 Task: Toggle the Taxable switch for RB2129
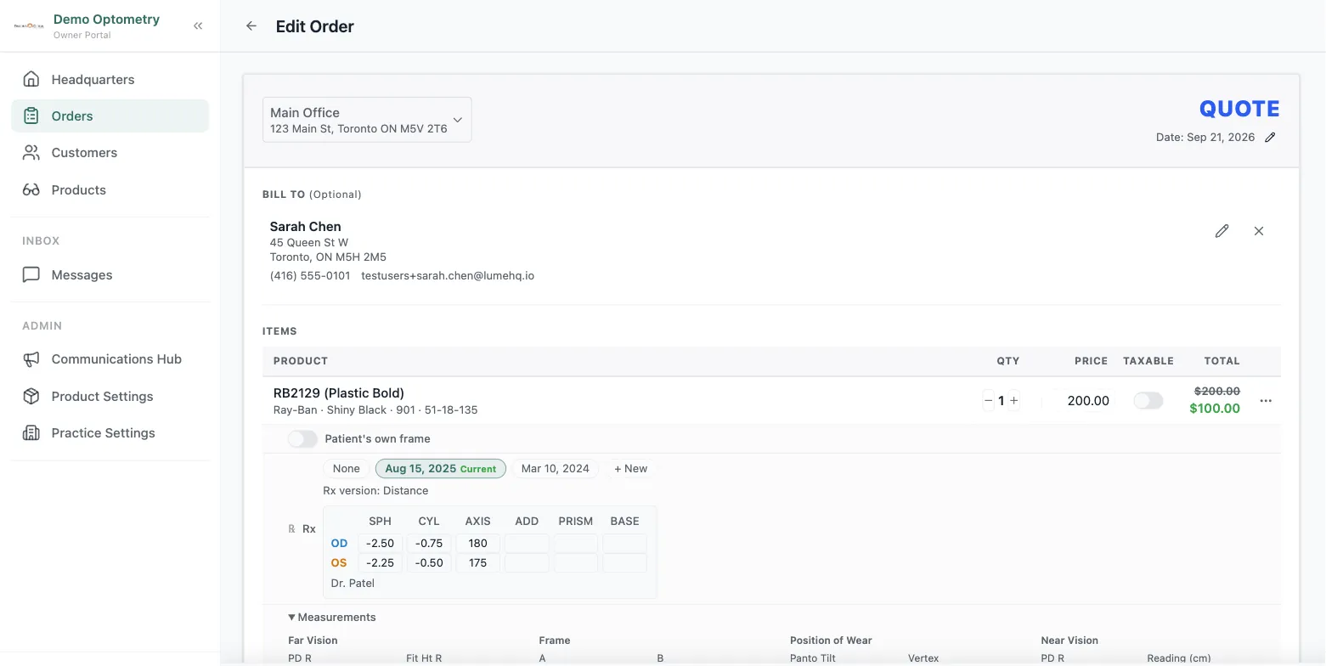(x=1148, y=401)
